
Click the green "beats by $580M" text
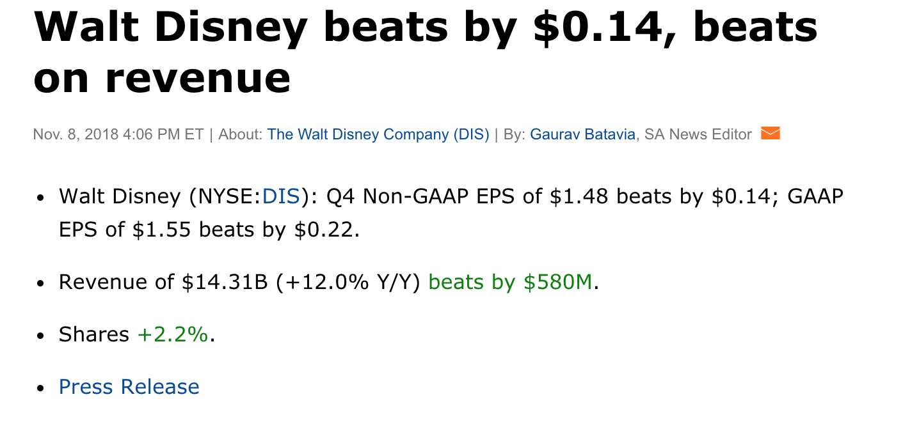(510, 282)
